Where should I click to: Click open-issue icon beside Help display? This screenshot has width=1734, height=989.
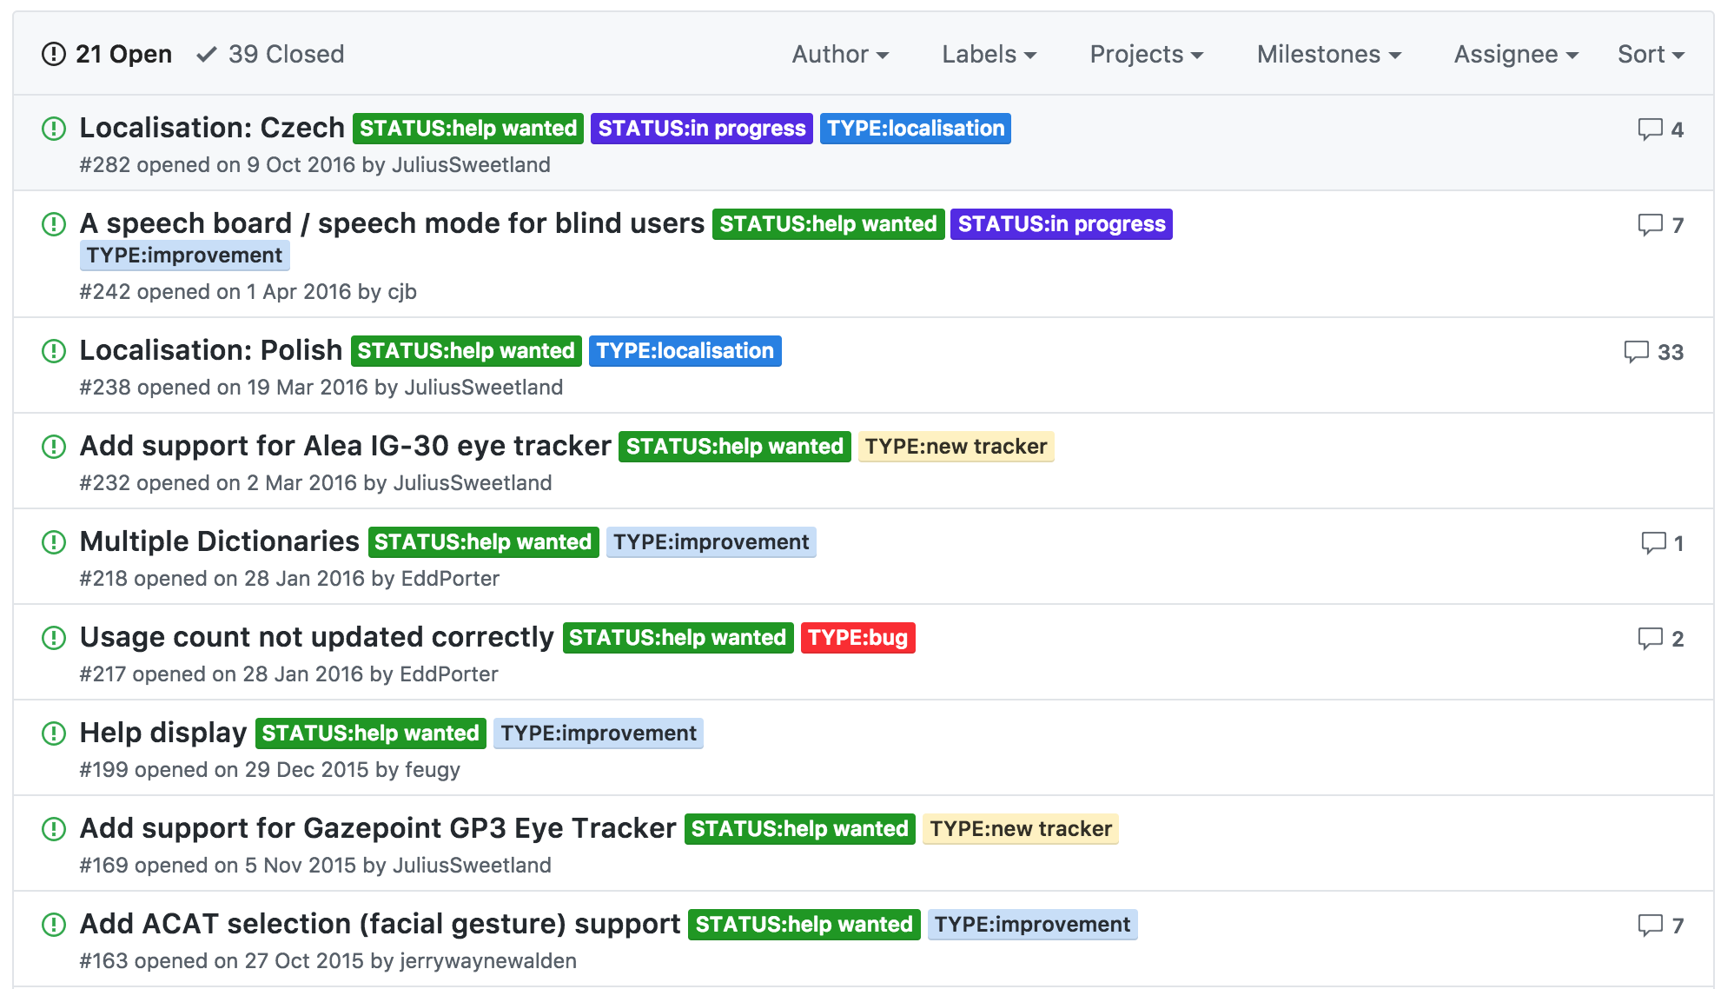[x=54, y=733]
